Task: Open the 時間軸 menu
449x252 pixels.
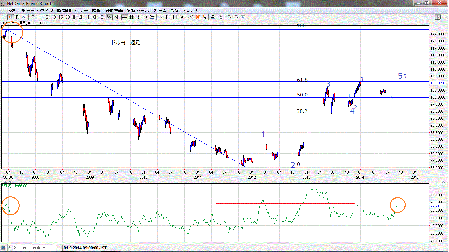Action: click(x=64, y=11)
